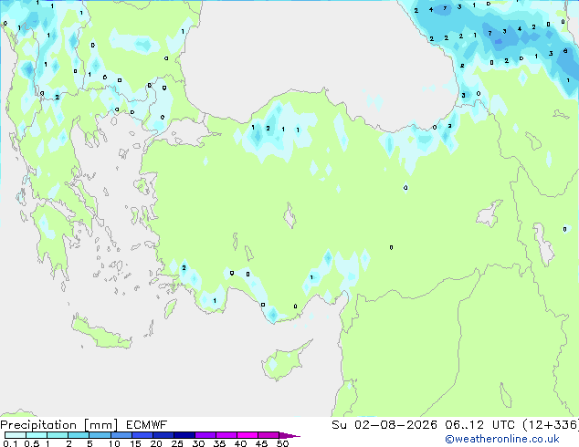The image size is (579, 447).
Task: Click legend label '50'
Action: click(x=282, y=443)
